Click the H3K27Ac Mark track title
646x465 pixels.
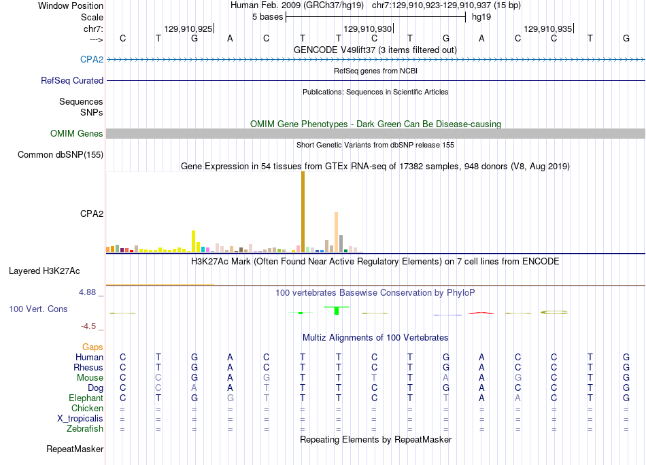375,261
